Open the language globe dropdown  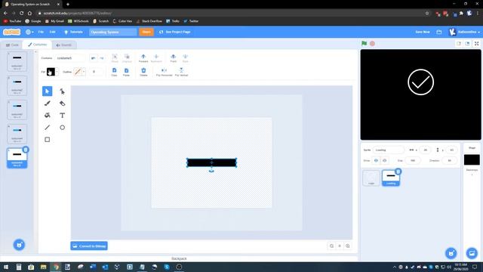point(29,32)
